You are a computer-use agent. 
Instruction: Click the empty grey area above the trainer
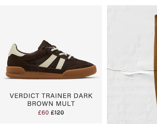(x=51, y=22)
